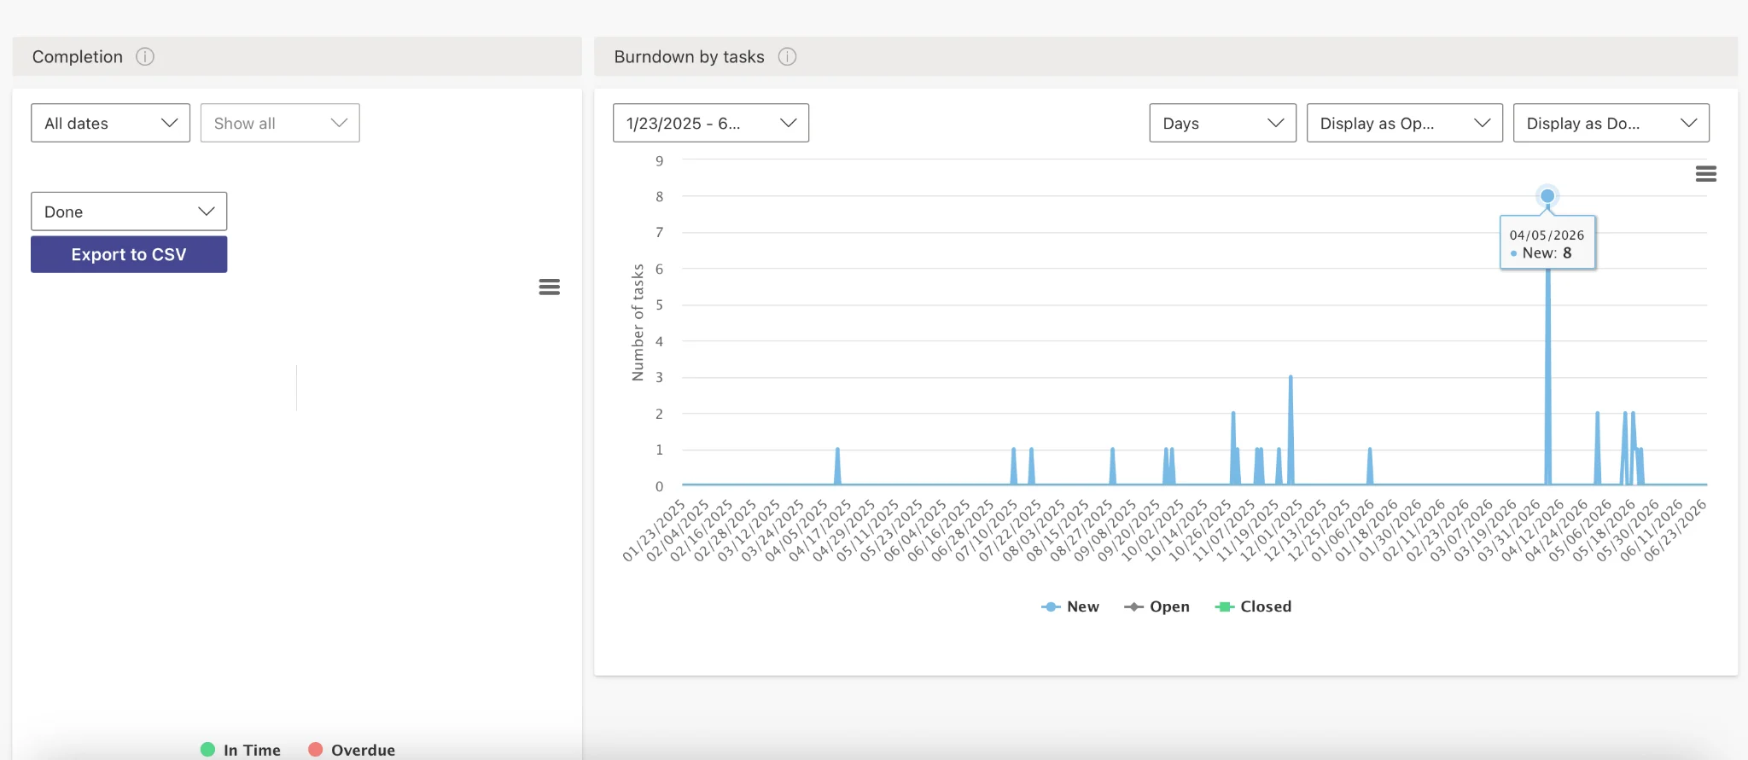Screen dimensions: 1748x760
Task: Click the Completion panel title
Action: [x=78, y=56]
